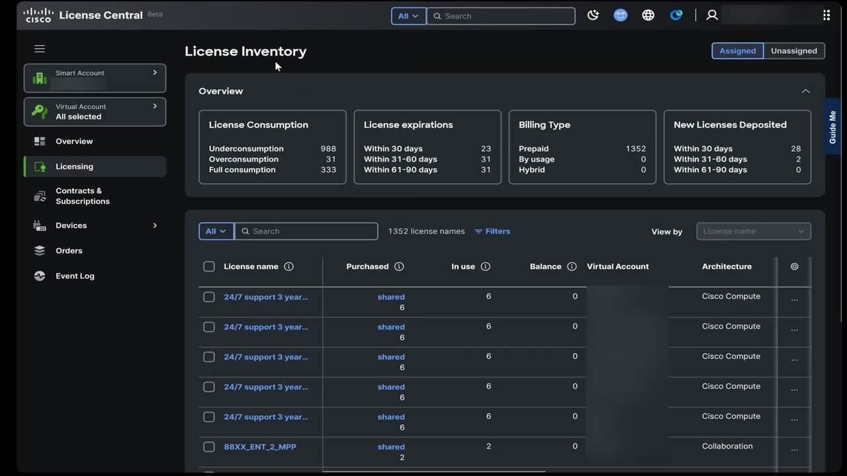The height and width of the screenshot is (476, 847).
Task: Click the blue Webex assistant icon
Action: pos(621,15)
